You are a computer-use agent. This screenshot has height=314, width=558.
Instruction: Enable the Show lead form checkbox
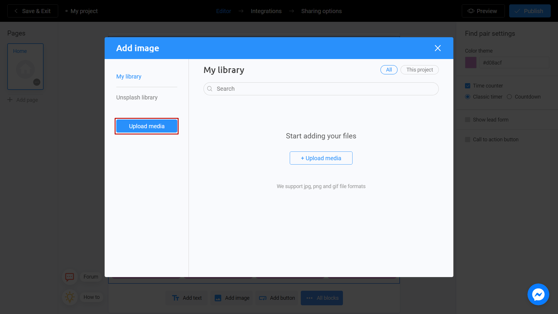(x=468, y=119)
